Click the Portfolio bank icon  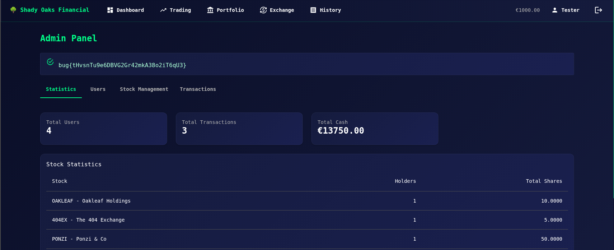coord(210,10)
